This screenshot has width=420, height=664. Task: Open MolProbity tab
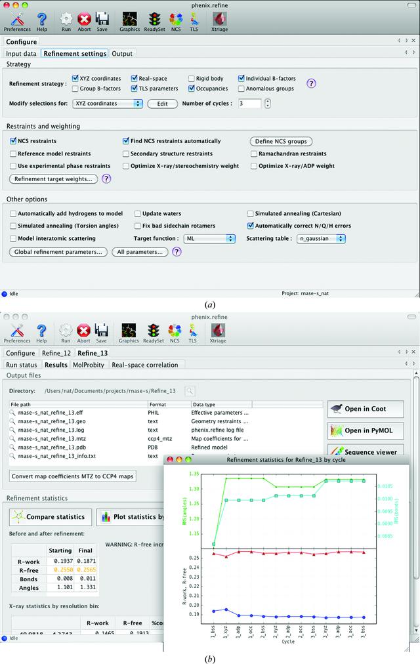click(89, 365)
